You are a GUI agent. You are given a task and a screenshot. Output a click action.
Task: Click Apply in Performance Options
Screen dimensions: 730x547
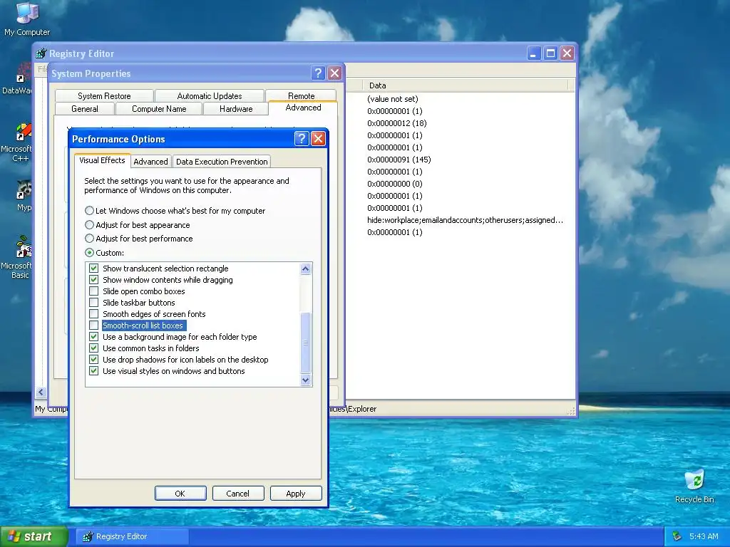pyautogui.click(x=296, y=494)
